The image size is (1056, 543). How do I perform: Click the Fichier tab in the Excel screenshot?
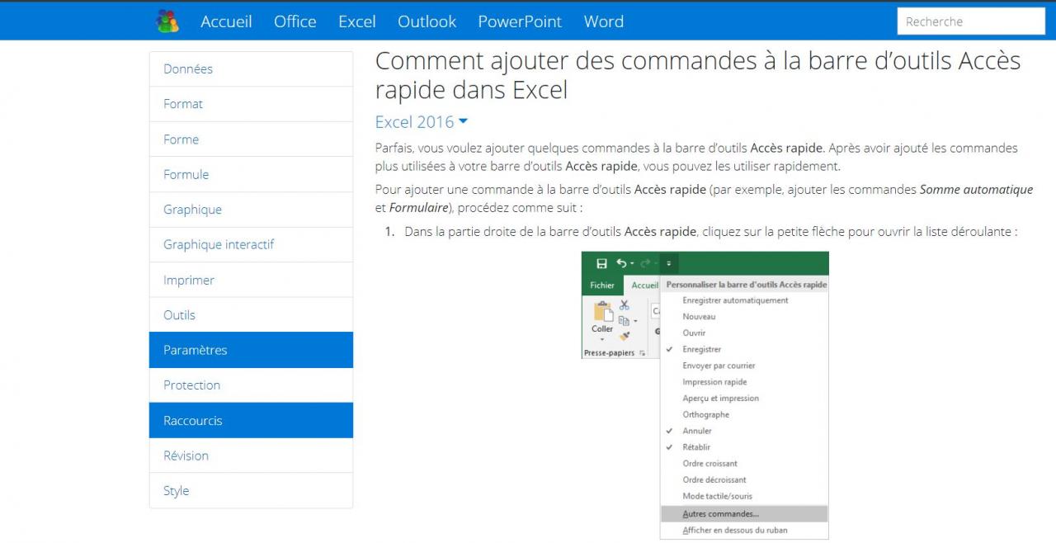coord(602,286)
